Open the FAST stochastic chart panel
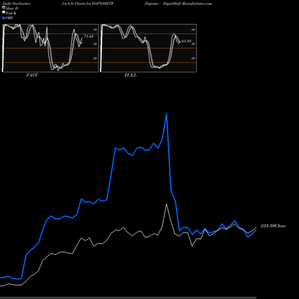The image size is (299, 299). (50, 48)
